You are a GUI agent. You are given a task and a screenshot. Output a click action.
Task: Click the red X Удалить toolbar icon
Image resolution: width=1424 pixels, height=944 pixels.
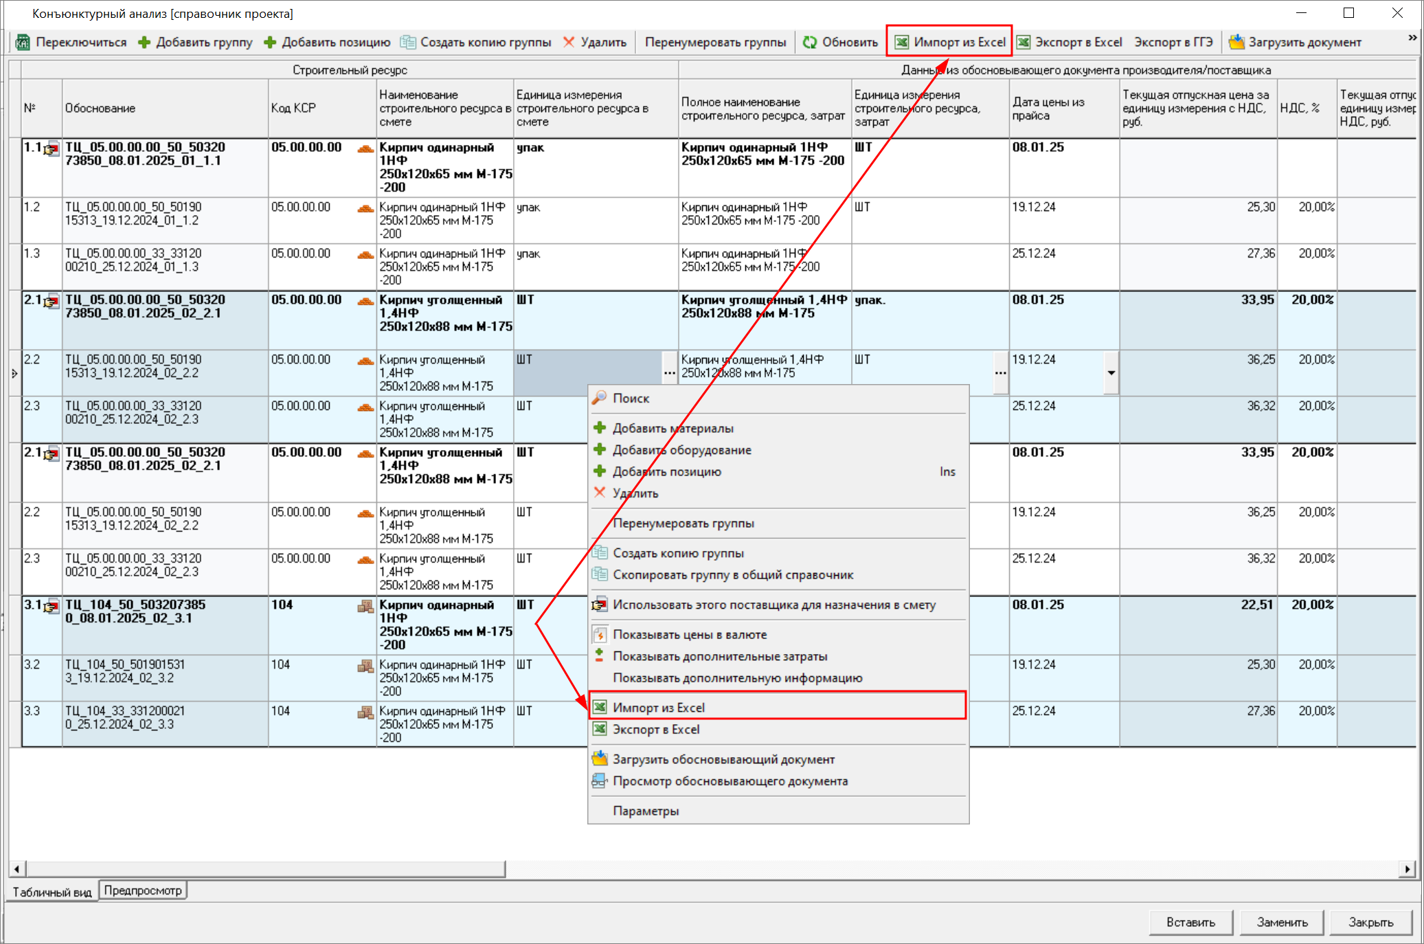(569, 43)
